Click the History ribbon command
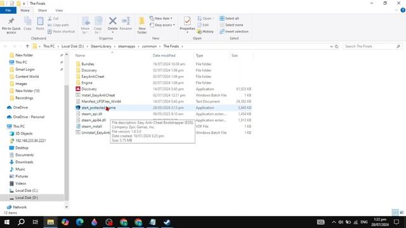This screenshot has width=406, height=228. [x=206, y=31]
